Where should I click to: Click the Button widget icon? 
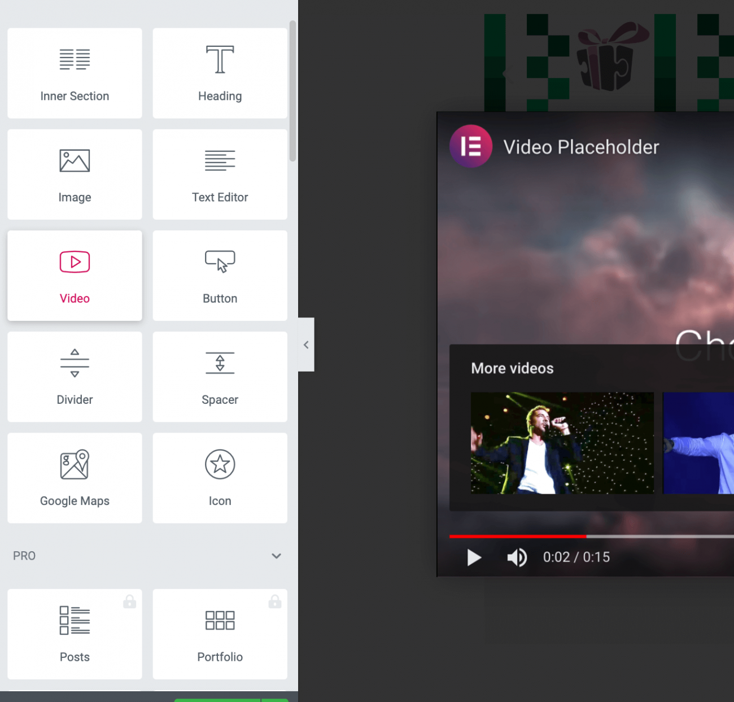pos(220,262)
